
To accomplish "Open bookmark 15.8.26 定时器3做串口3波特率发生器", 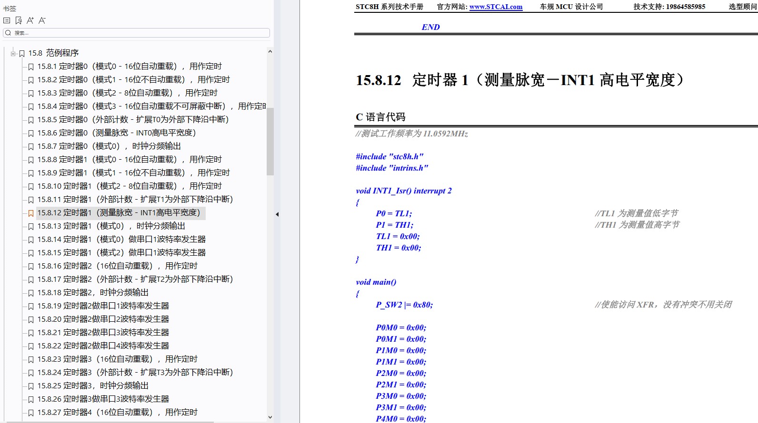I will (103, 399).
